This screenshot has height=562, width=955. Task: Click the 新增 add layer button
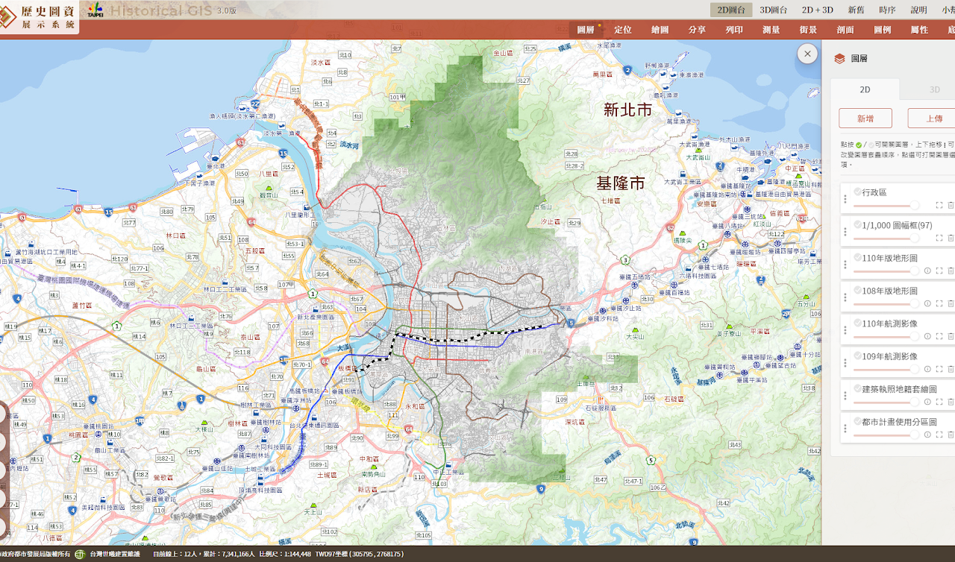(865, 118)
